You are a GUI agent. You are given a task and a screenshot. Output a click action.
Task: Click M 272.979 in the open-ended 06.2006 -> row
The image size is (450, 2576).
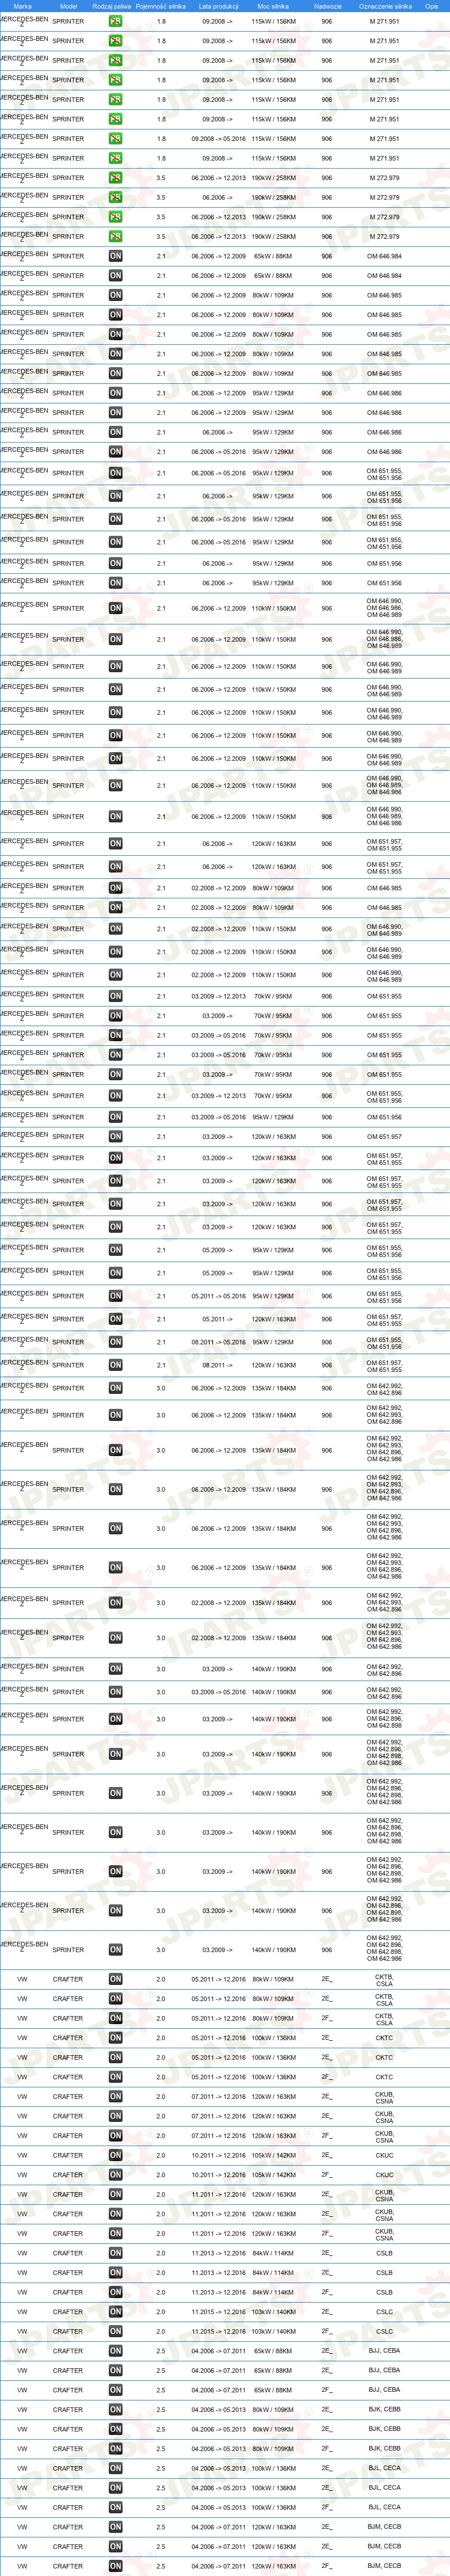384,197
